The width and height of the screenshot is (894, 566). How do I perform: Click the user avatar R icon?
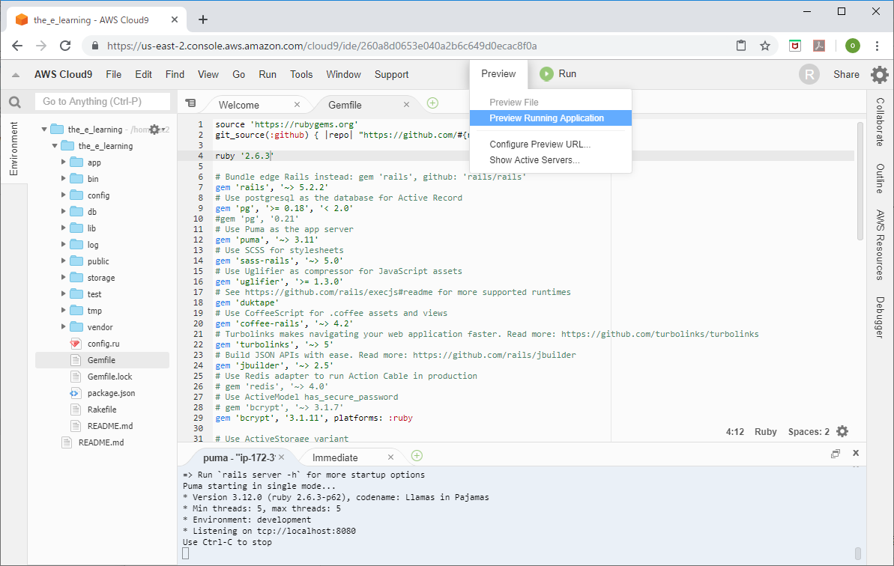[x=809, y=75]
